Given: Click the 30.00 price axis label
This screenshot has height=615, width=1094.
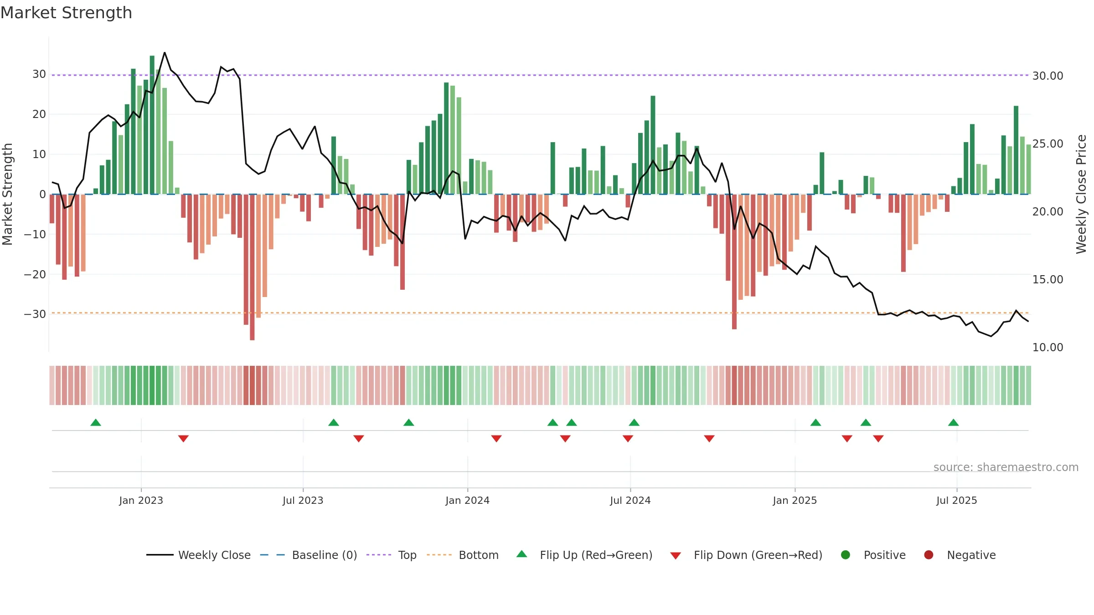Looking at the screenshot, I should [x=1048, y=76].
